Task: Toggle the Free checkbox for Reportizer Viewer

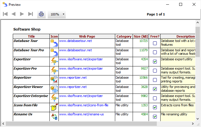Action: coord(155,89)
